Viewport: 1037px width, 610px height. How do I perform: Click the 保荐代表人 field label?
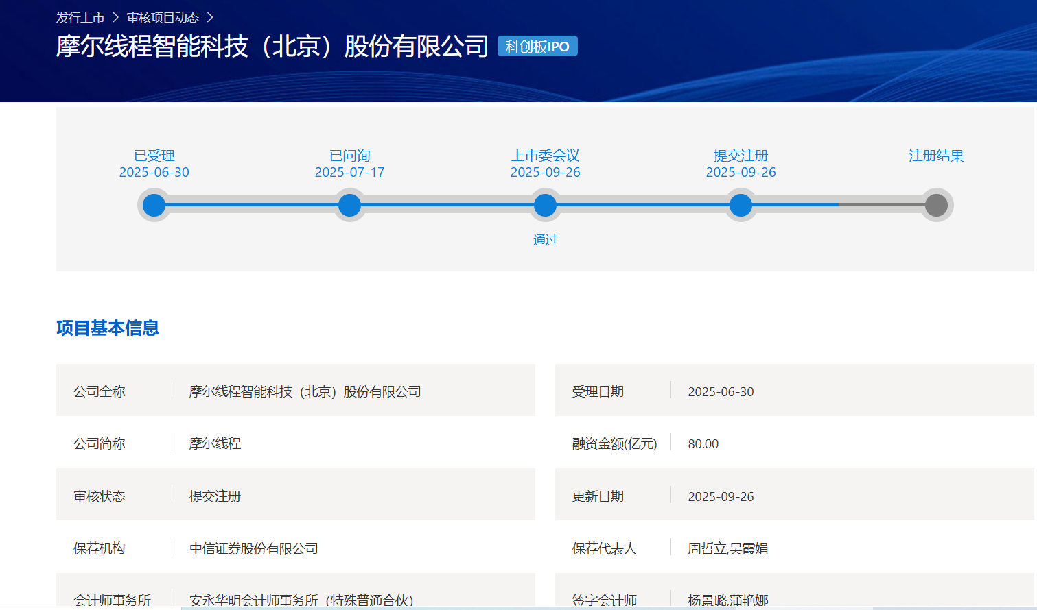click(605, 548)
